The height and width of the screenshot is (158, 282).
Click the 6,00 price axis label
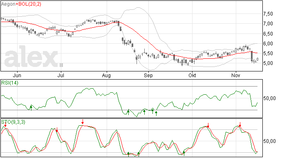click(268, 44)
